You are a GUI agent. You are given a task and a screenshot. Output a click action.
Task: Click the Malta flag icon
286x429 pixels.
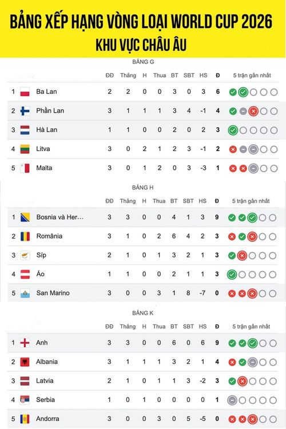[x=25, y=168]
